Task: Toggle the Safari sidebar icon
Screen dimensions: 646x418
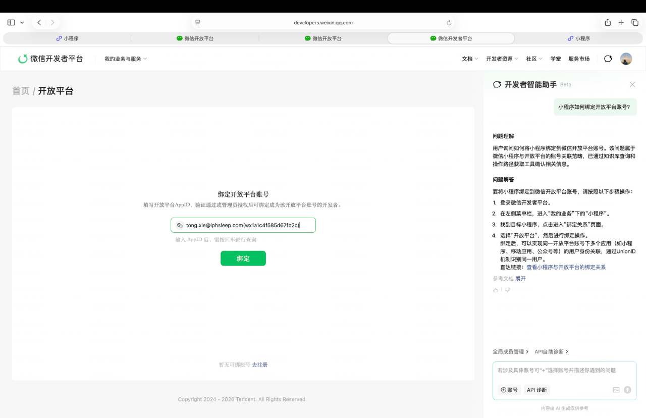Action: point(11,23)
